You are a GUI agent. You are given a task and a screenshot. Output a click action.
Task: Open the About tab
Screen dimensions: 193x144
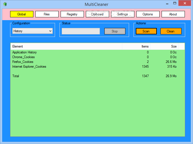pos(173,14)
